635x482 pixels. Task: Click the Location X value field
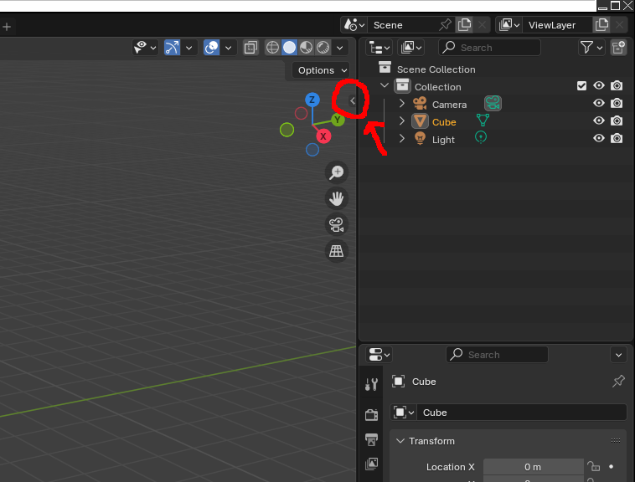click(x=533, y=467)
